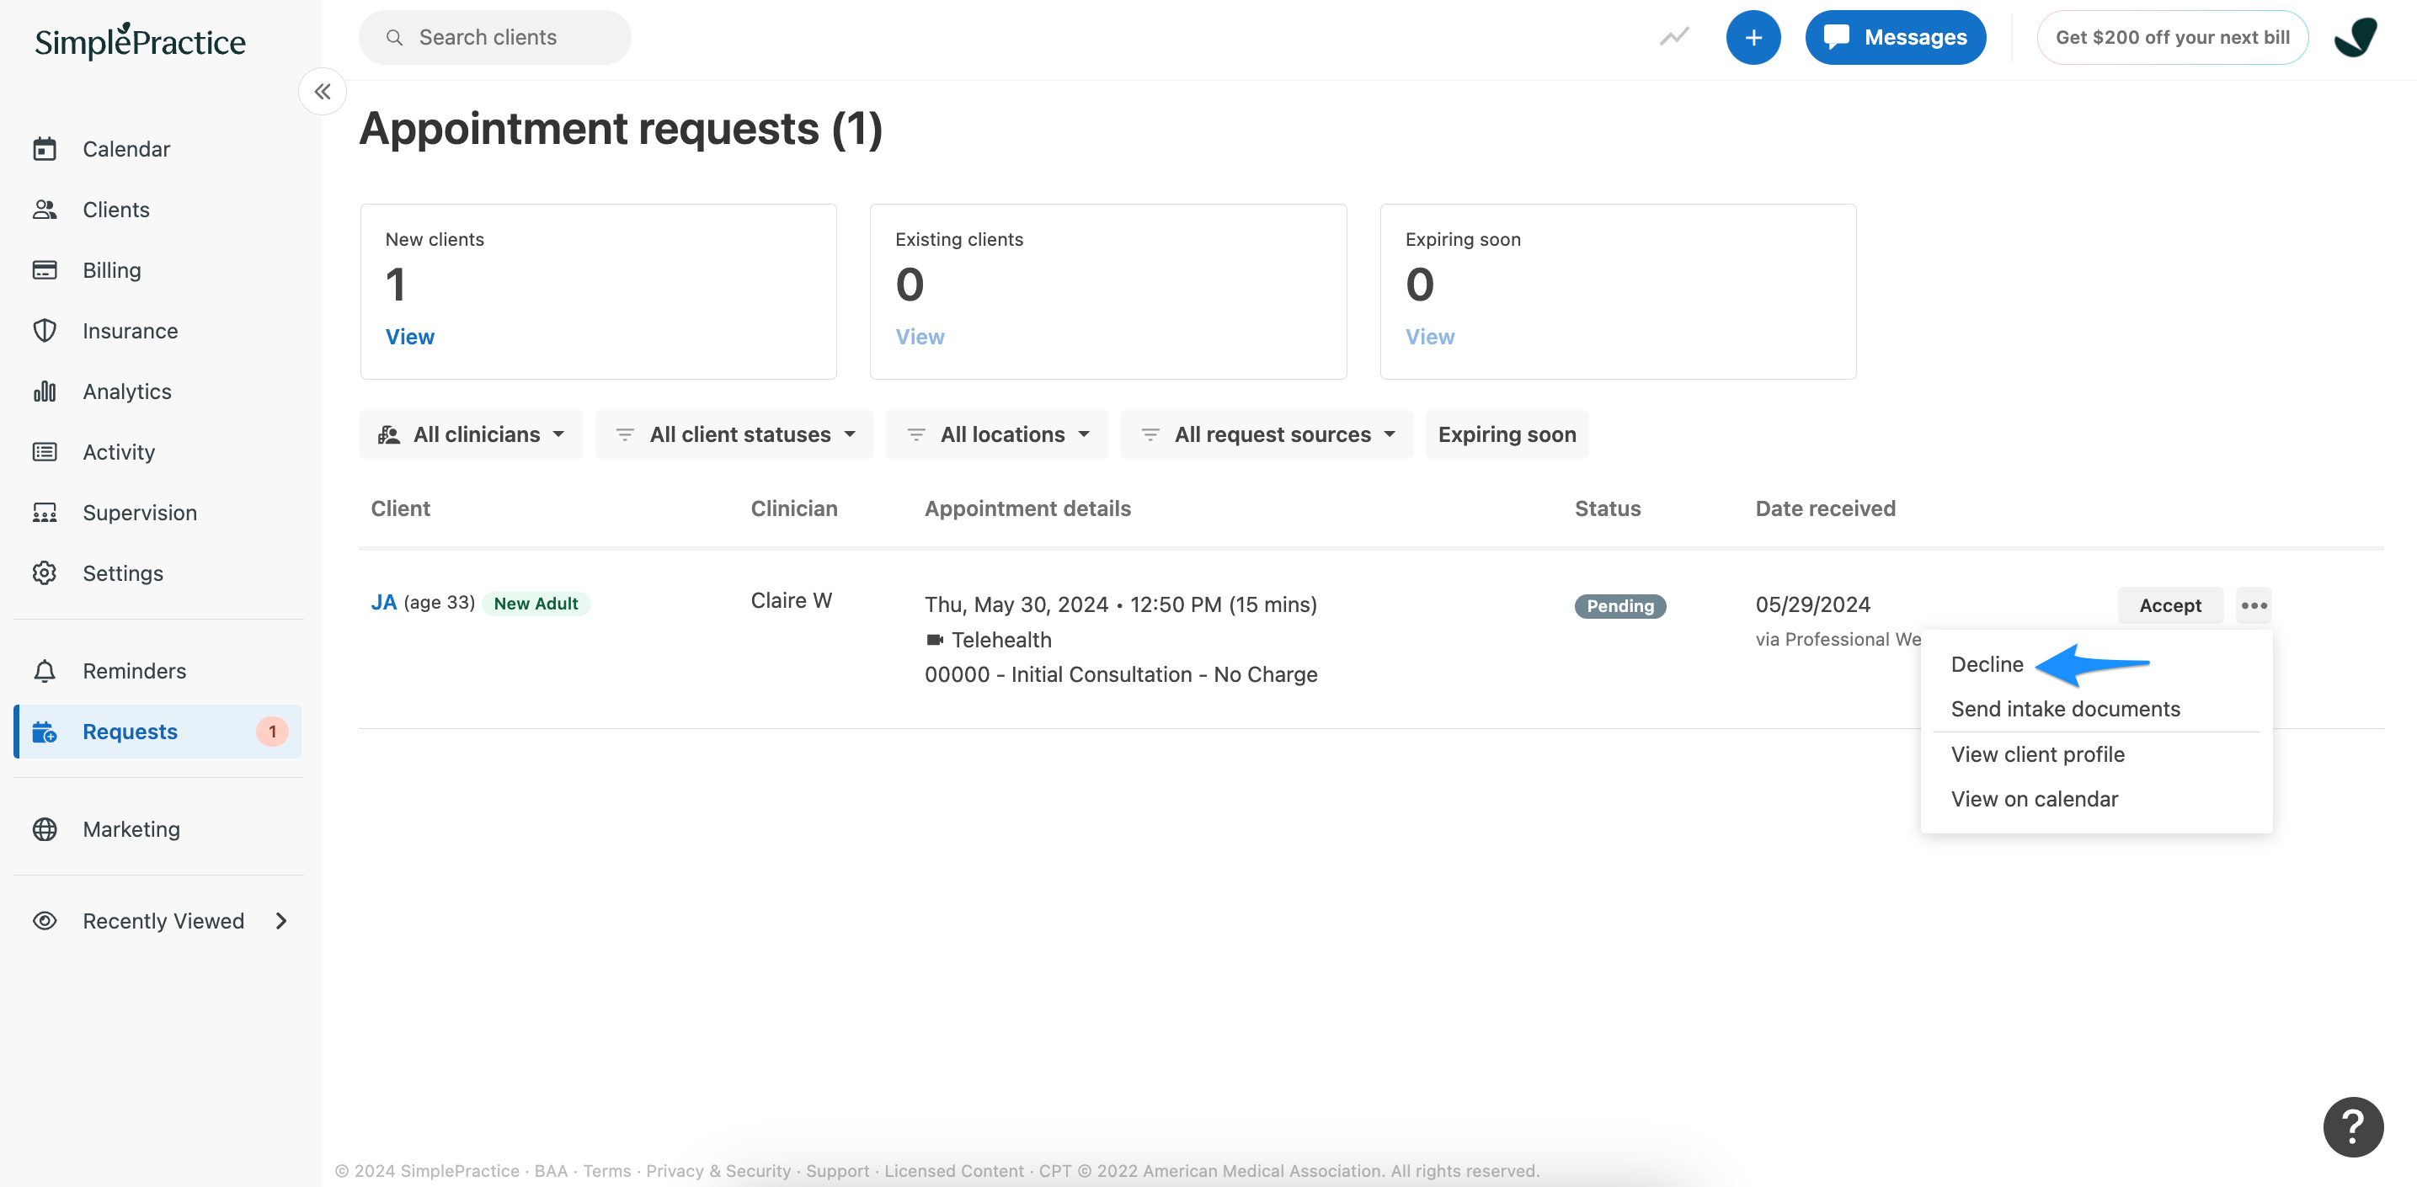The height and width of the screenshot is (1187, 2417).
Task: Select Decline from the menu
Action: 1987,664
